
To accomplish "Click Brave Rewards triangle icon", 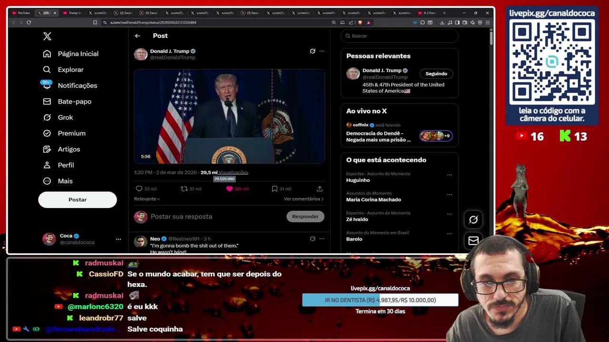I will pyautogui.click(x=368, y=22).
